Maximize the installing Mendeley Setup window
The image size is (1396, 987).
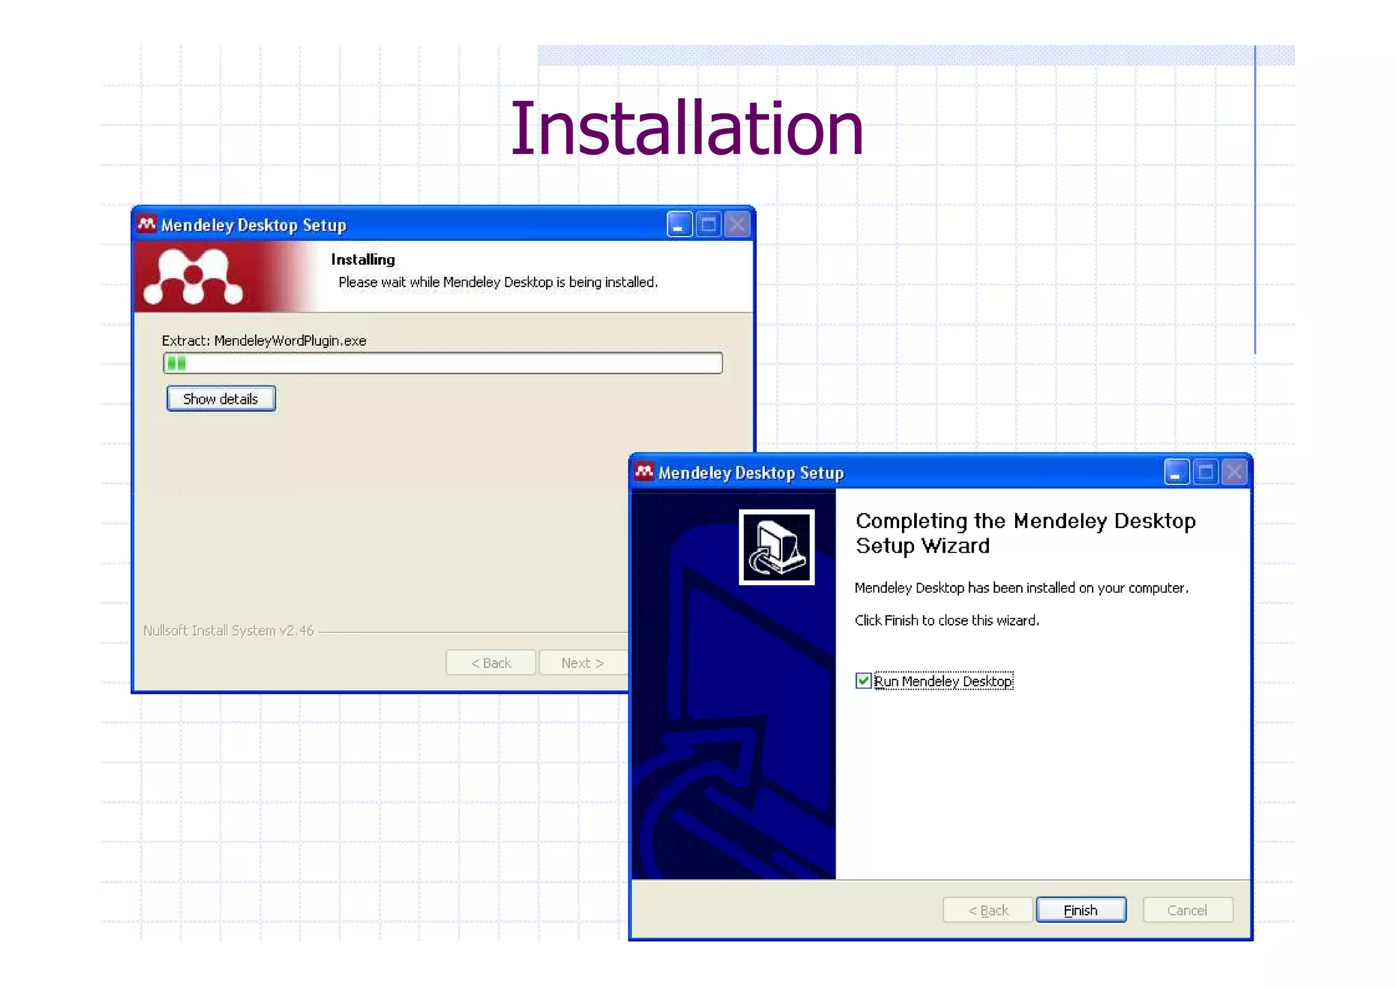(x=708, y=224)
